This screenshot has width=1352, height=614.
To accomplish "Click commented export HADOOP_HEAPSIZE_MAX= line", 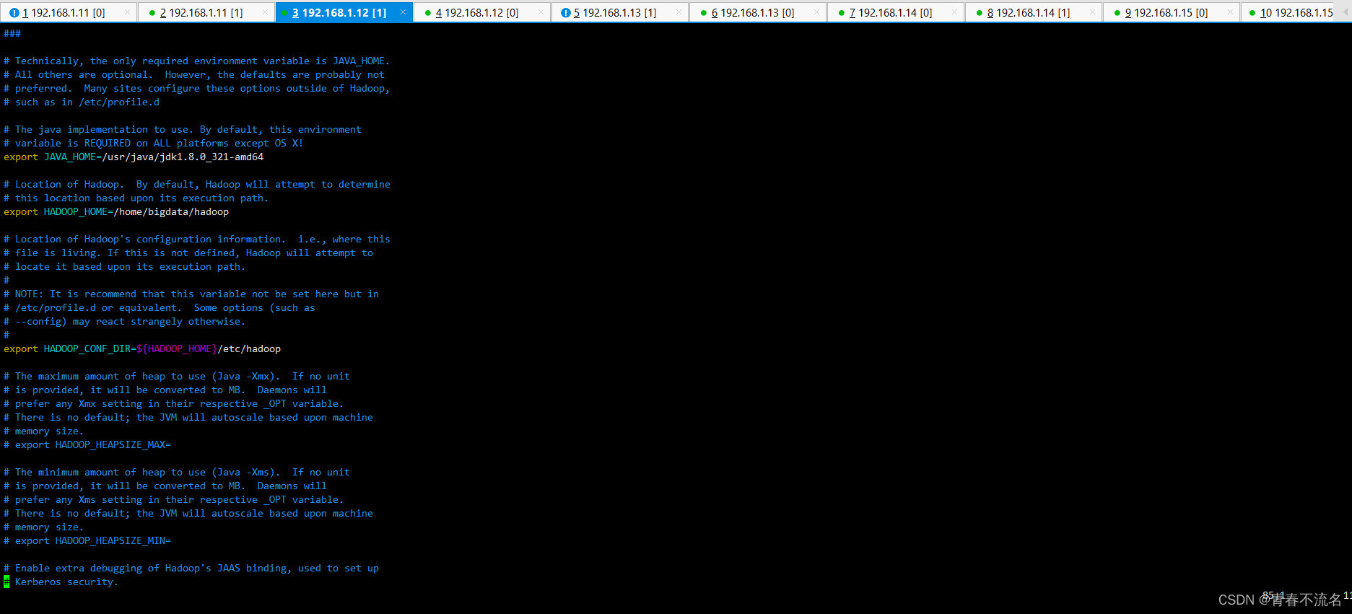I will pyautogui.click(x=87, y=444).
